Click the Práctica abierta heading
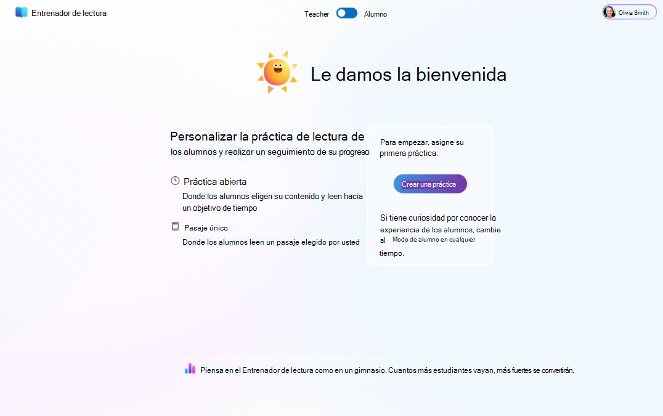The width and height of the screenshot is (663, 416). point(215,182)
